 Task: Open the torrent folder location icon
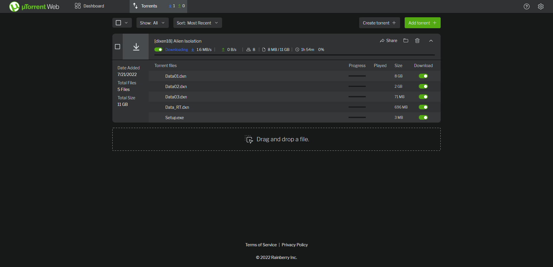tap(406, 41)
